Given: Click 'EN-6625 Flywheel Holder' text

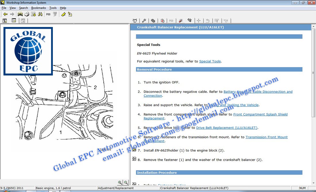Looking at the screenshot, I should click(x=157, y=53).
